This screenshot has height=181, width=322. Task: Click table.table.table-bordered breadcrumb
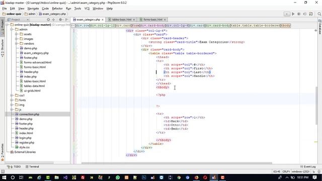(255, 26)
